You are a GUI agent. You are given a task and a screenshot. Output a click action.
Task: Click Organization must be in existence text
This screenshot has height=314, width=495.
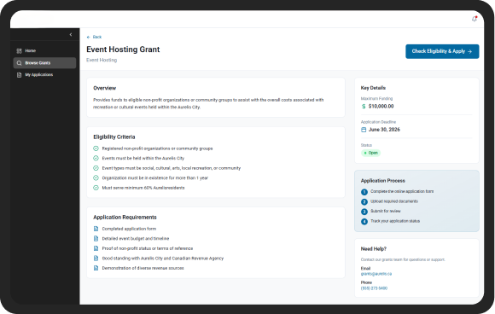[155, 178]
